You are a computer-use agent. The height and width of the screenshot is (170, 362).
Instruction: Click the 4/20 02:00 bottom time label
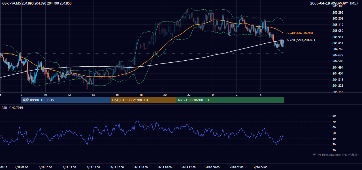[x=237, y=167]
